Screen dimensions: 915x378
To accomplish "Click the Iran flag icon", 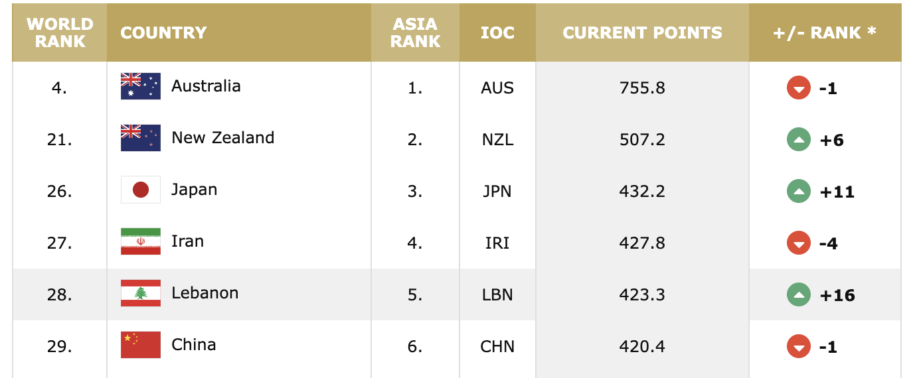I will (x=141, y=241).
